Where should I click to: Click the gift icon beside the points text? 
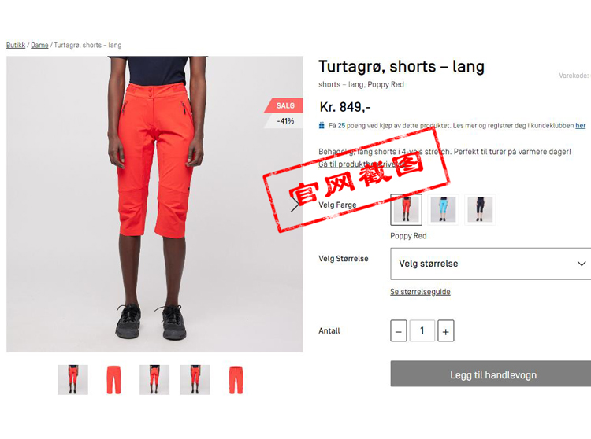[322, 125]
